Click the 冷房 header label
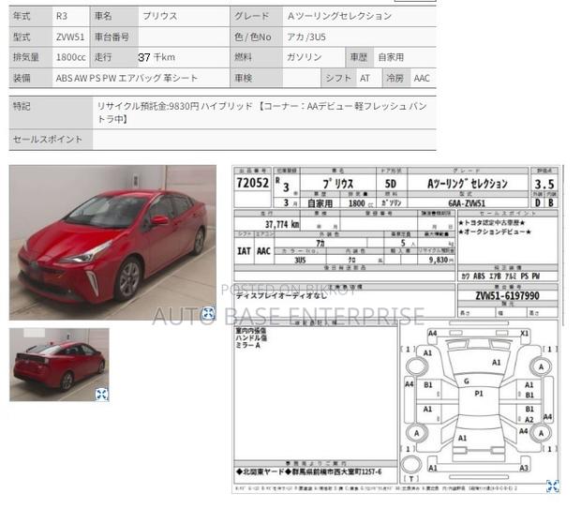This screenshot has height=508, width=581. [x=395, y=78]
